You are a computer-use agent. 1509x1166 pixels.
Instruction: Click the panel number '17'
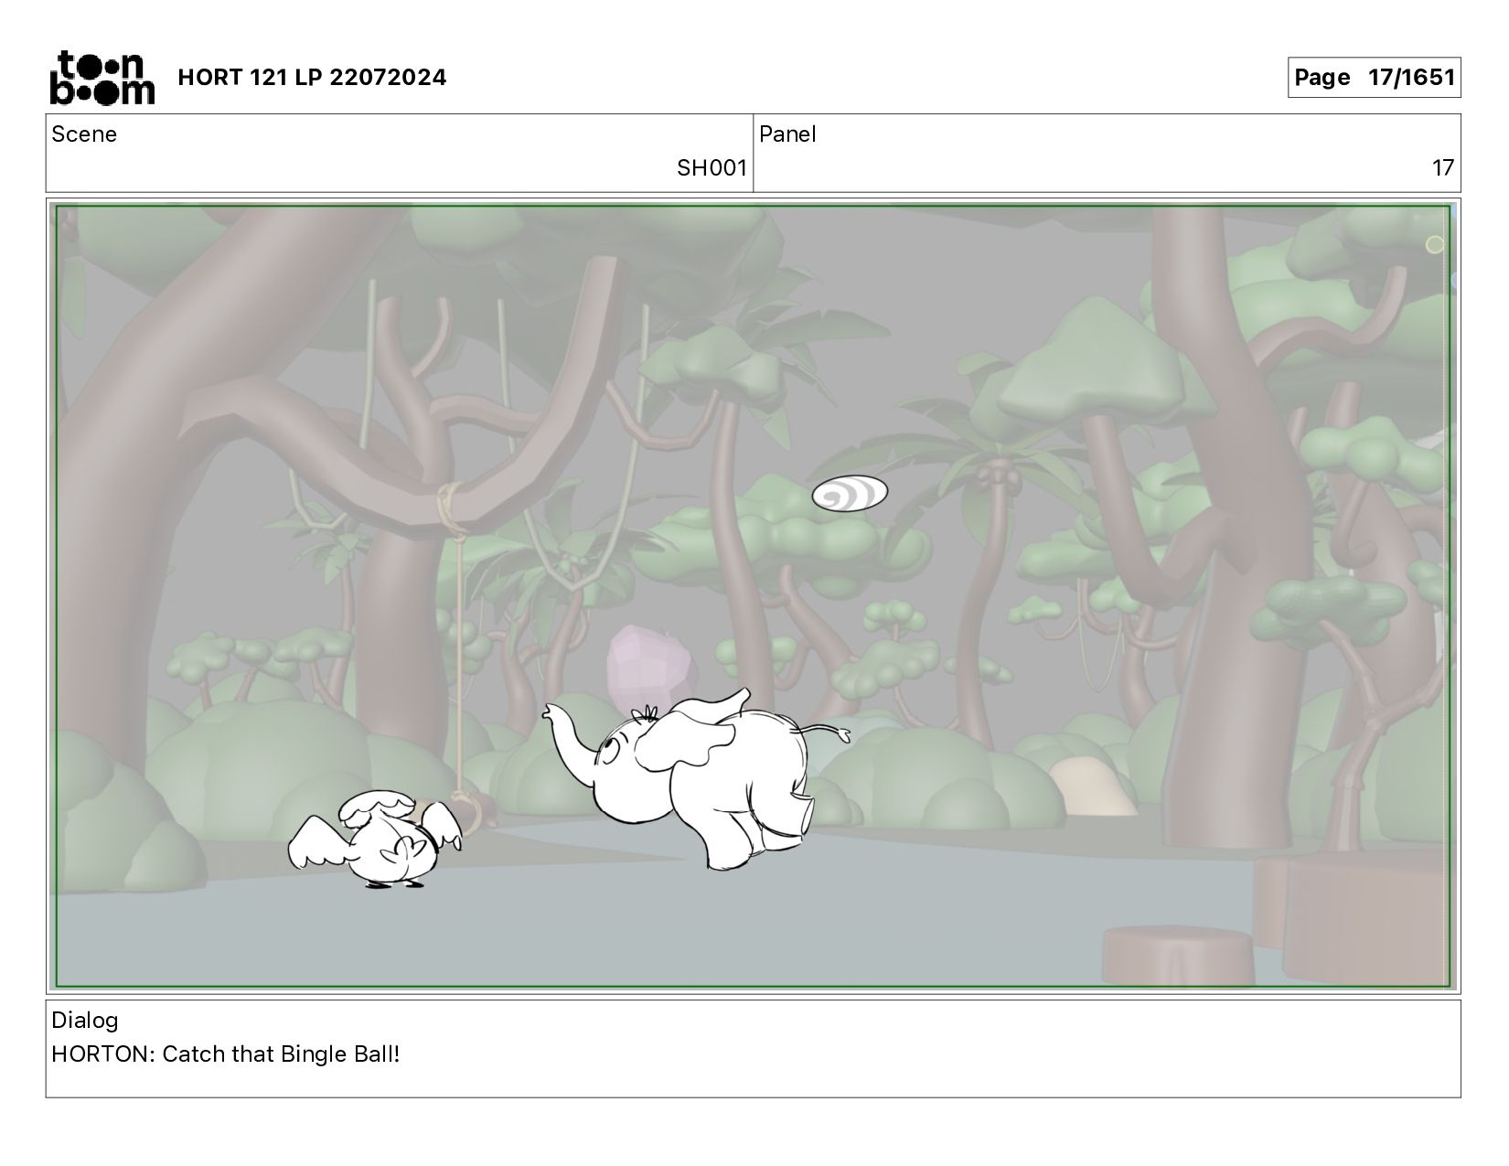coord(1442,168)
